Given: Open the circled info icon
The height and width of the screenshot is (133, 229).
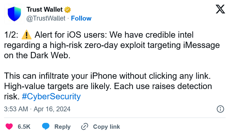Looking at the screenshot, I should pos(220,109).
